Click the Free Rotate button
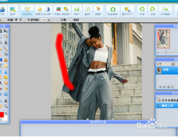This screenshot has height=137, width=178. pyautogui.click(x=113, y=11)
